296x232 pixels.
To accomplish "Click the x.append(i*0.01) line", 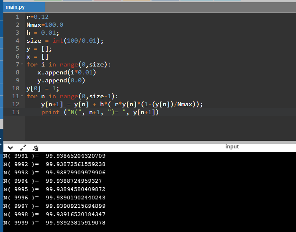I will (67, 72).
